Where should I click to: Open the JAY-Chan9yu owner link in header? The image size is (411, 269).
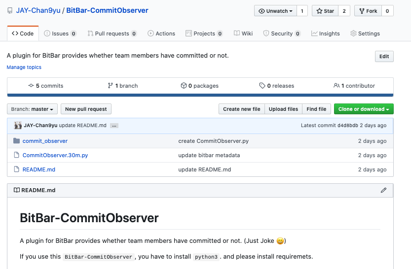38,10
